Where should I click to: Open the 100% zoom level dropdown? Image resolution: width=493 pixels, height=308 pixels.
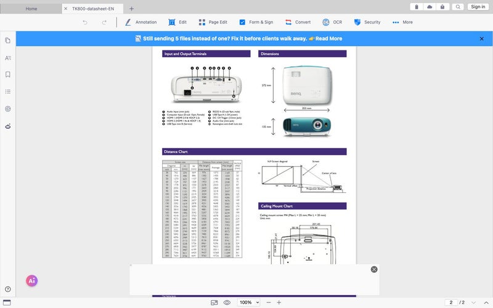point(249,302)
